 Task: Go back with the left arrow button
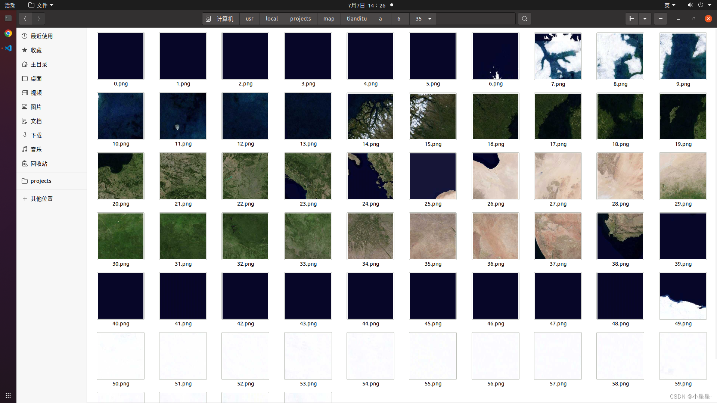pyautogui.click(x=25, y=19)
